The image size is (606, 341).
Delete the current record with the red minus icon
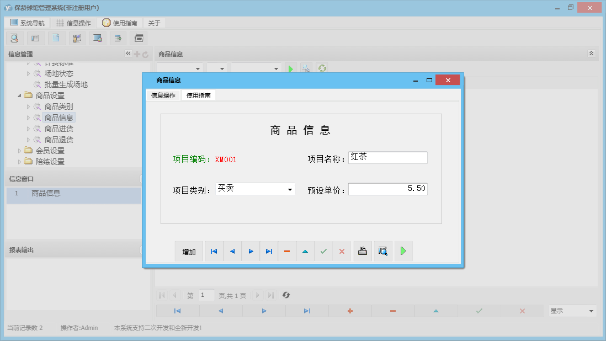pyautogui.click(x=286, y=251)
